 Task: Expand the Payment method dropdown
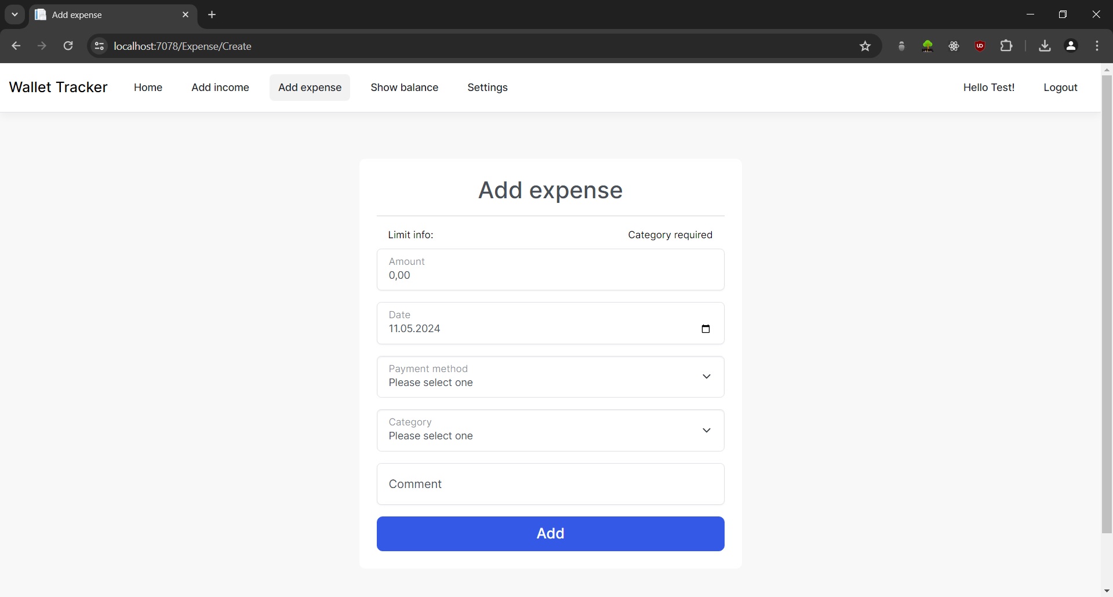[707, 376]
